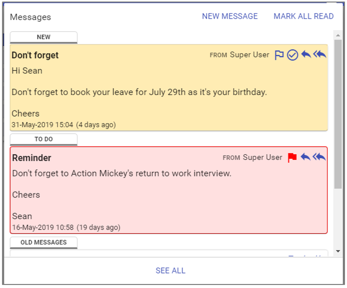347x288 pixels.
Task: Select the NEW section tab
Action: (x=44, y=37)
